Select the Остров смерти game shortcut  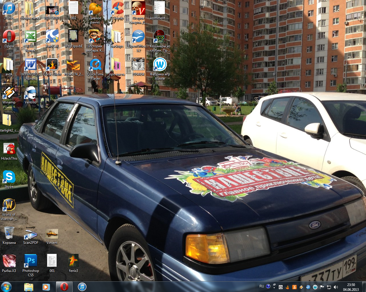[x=138, y=13]
